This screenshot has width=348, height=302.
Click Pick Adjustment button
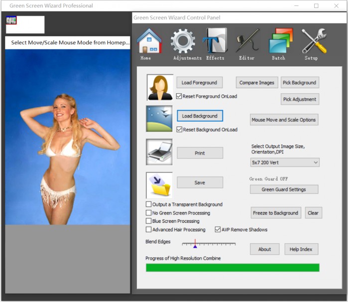pos(300,99)
